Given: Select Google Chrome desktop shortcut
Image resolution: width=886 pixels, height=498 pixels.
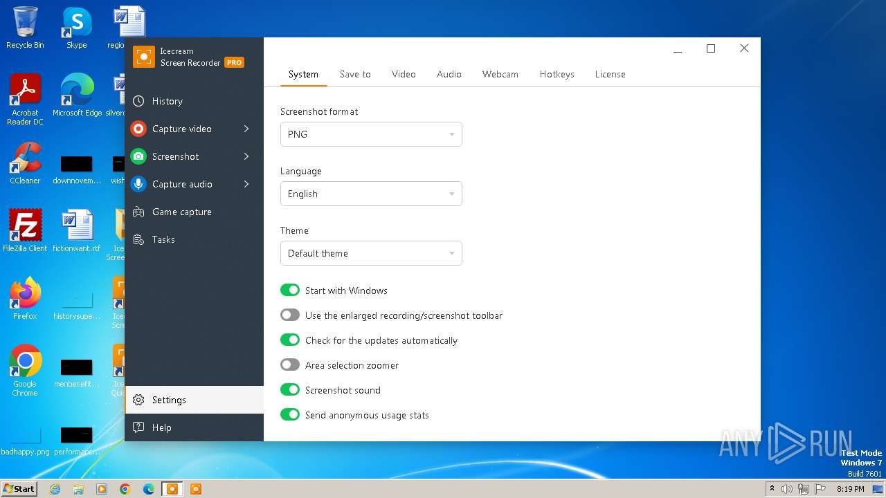Looking at the screenshot, I should [x=25, y=371].
